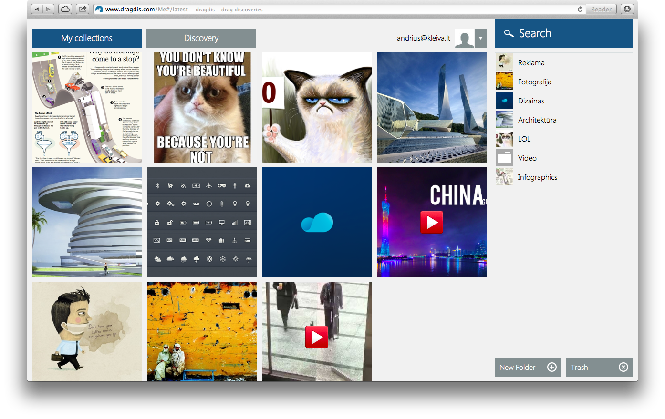
Task: Click the Architektūra folder thumbnail icon
Action: point(504,120)
